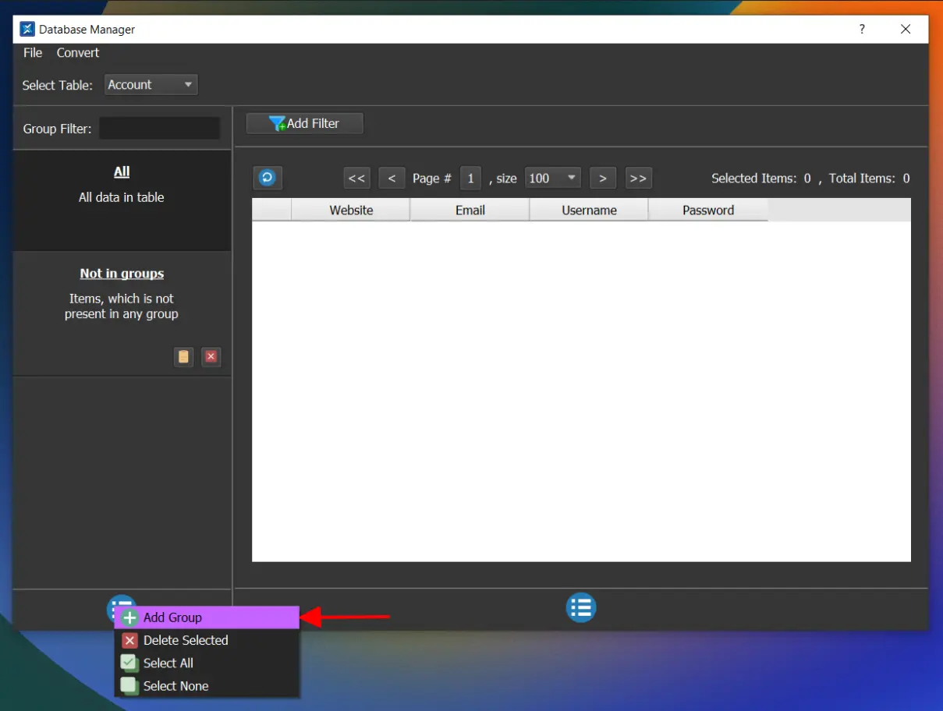
Task: Select the All group item
Action: point(122,200)
